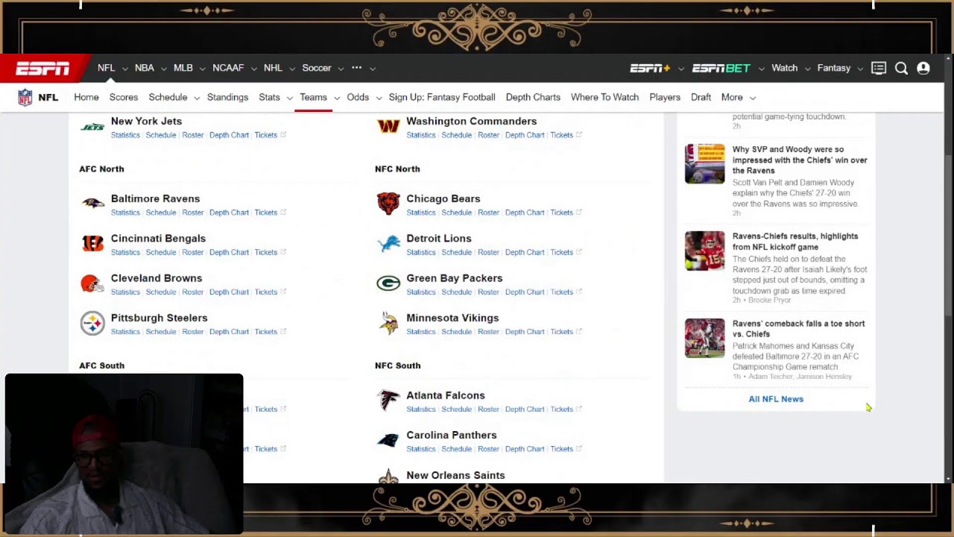Click the NFL shield logo
Image resolution: width=954 pixels, height=537 pixels.
pos(25,98)
